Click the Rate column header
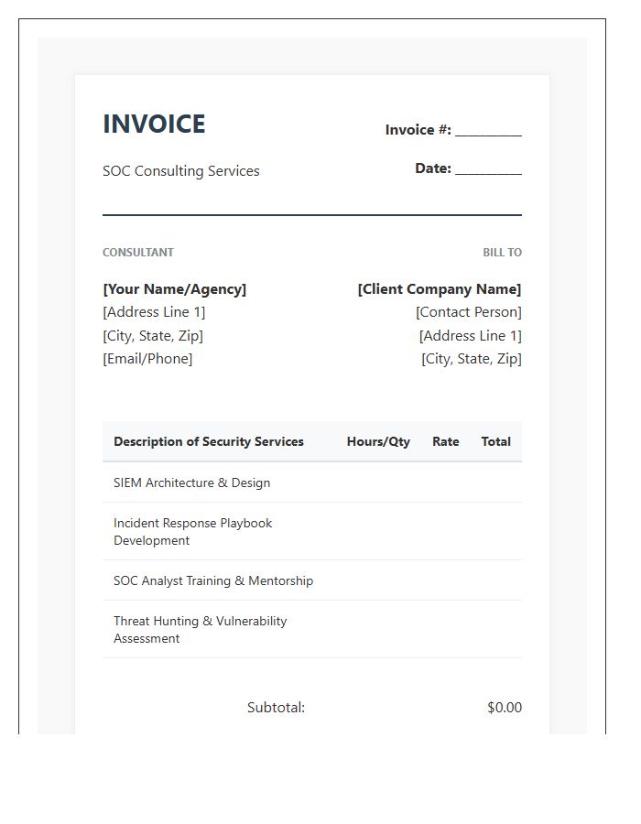 pyautogui.click(x=446, y=441)
